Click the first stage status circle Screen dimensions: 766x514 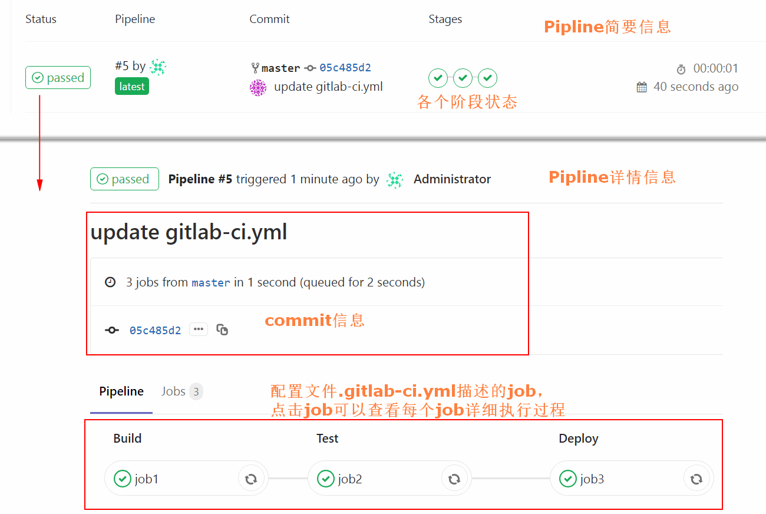click(438, 78)
